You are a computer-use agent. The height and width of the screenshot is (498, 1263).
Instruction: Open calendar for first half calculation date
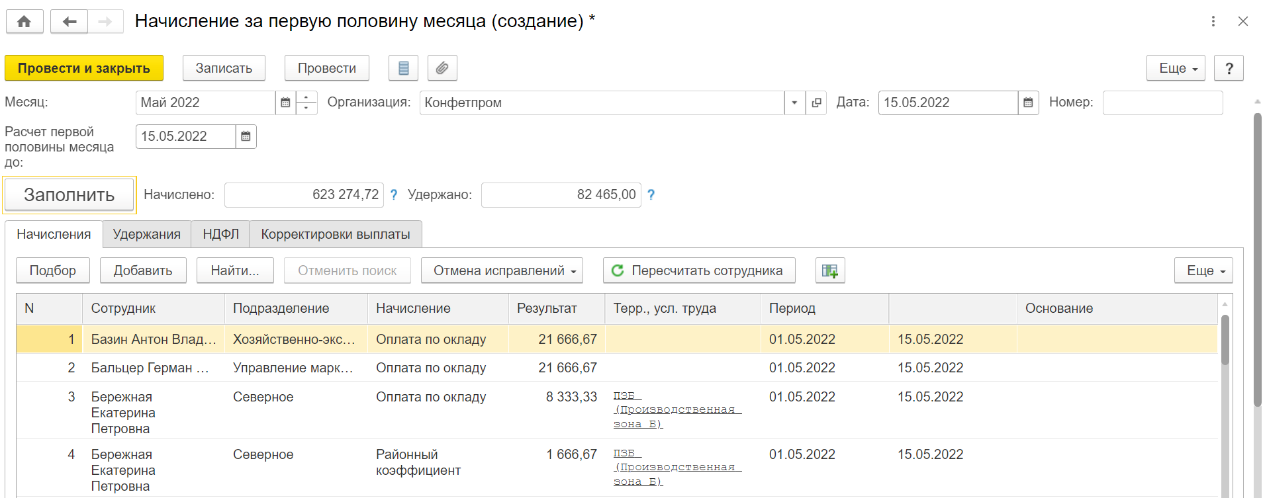tap(246, 136)
